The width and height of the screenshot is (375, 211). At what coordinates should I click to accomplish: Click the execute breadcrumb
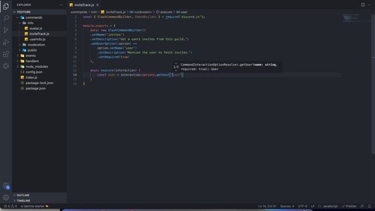tap(164, 12)
